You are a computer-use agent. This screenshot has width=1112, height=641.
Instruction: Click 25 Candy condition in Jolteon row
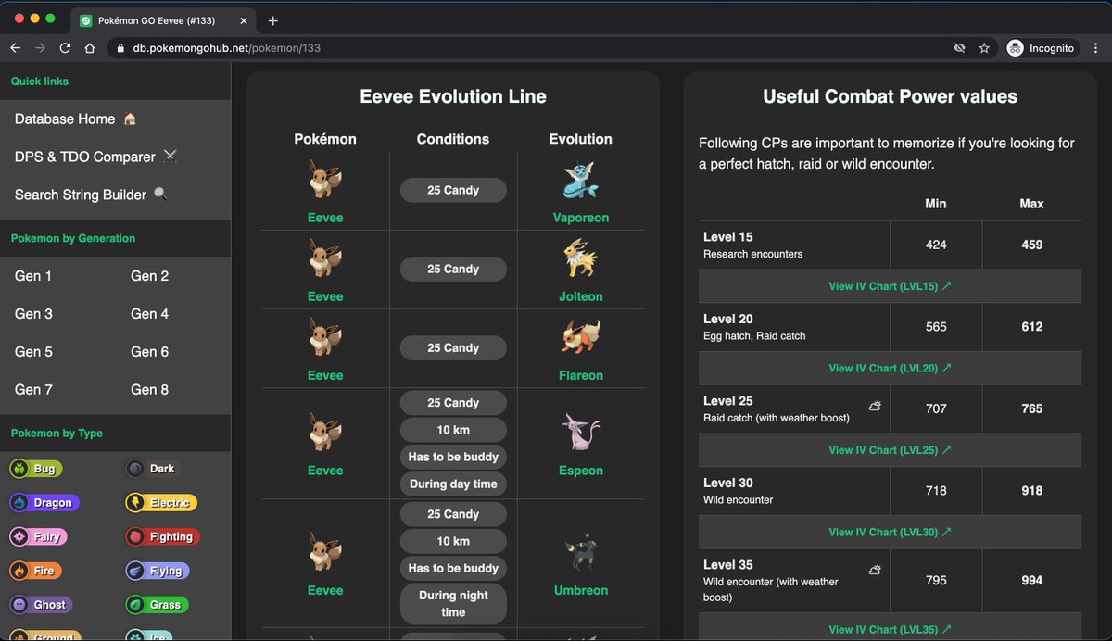(453, 269)
